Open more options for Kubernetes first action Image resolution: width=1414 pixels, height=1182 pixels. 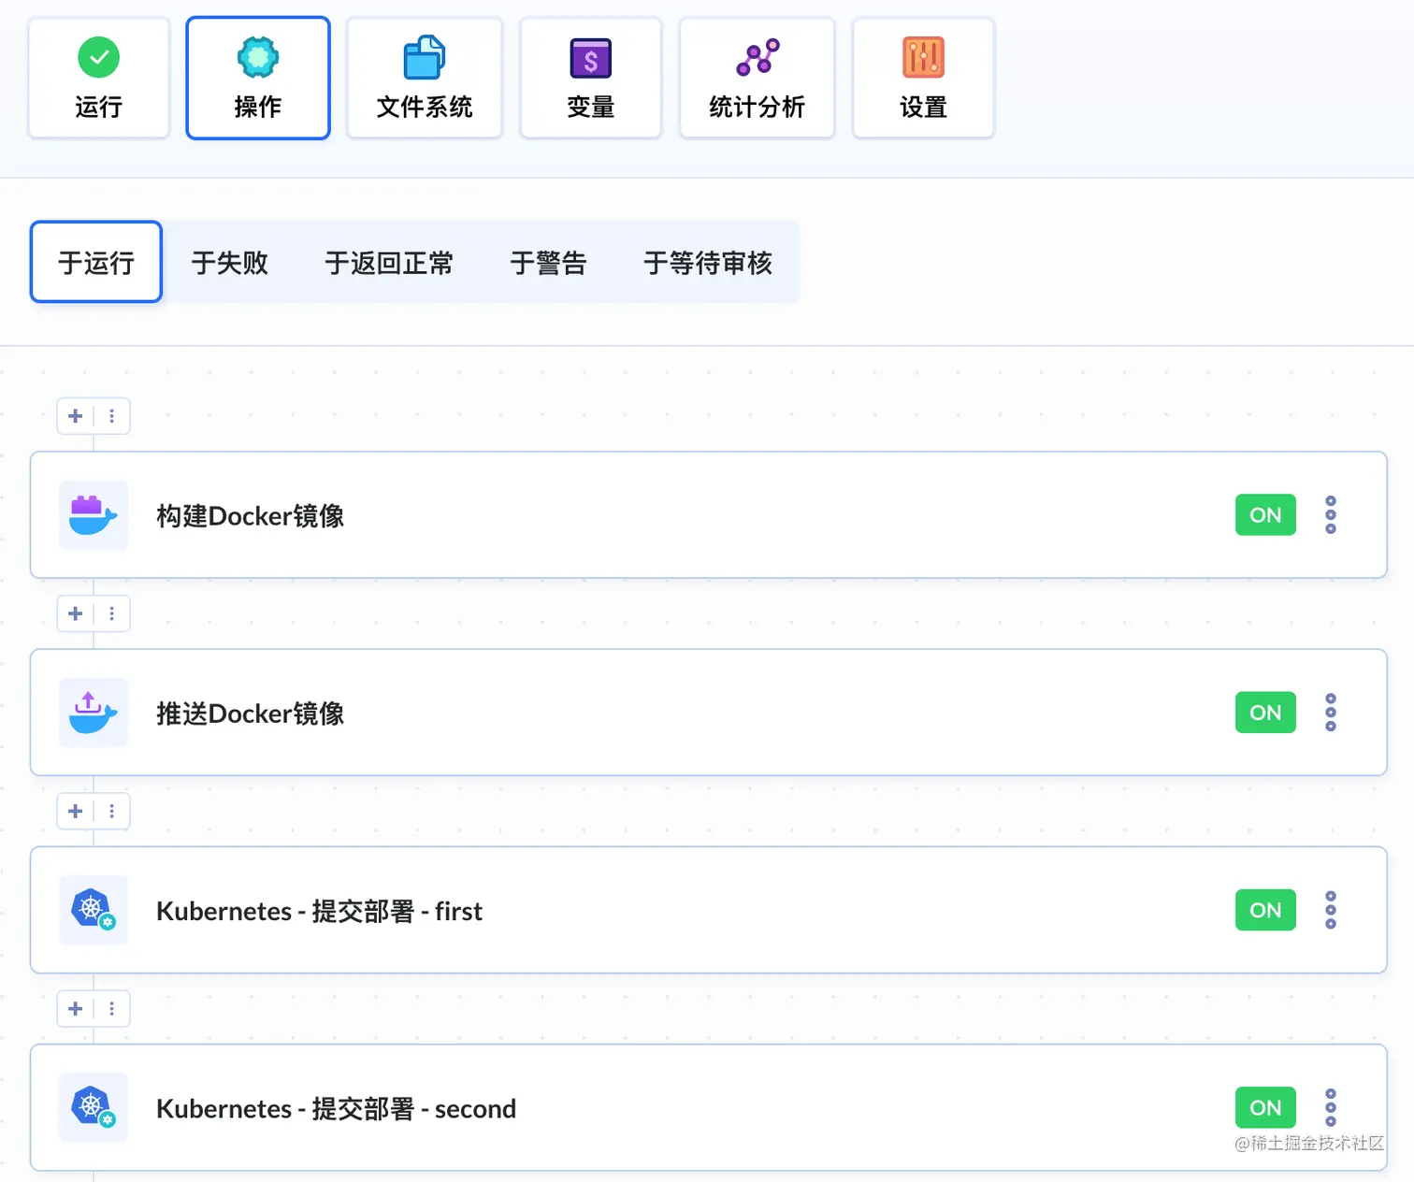(1331, 910)
